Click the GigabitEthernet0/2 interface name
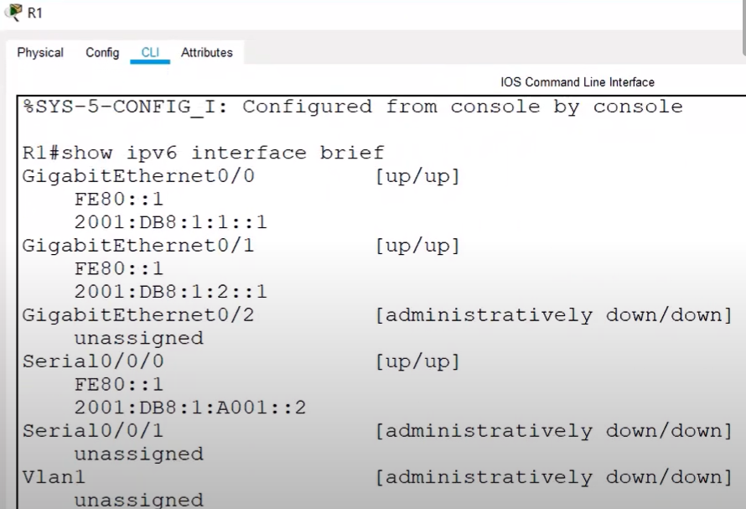The image size is (746, 509). (138, 315)
